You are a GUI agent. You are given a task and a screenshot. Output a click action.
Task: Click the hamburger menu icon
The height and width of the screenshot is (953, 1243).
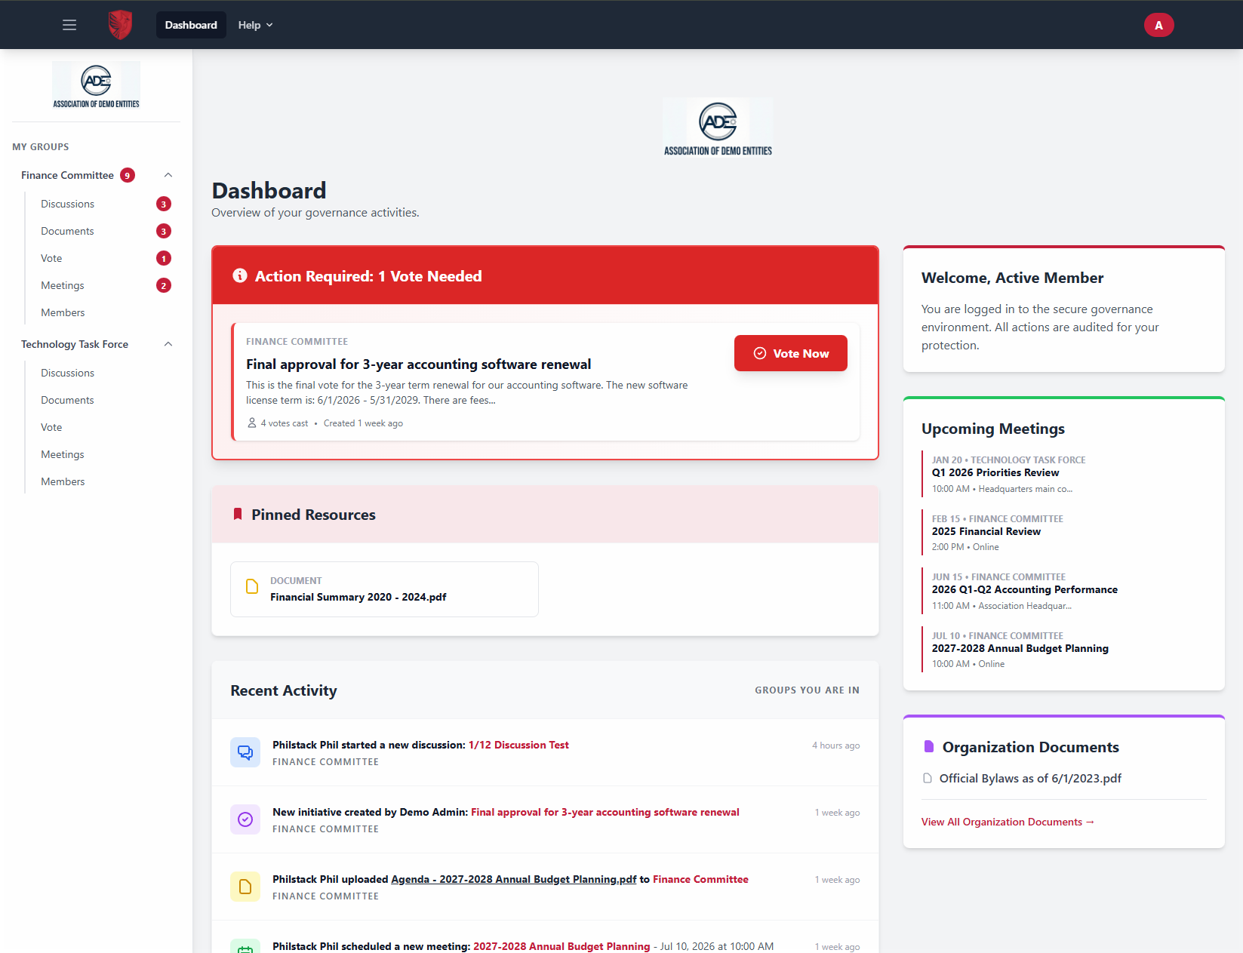tap(69, 25)
